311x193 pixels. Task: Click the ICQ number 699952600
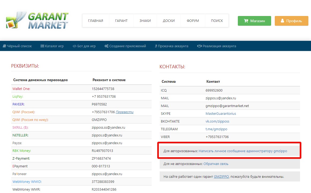[x=214, y=90]
